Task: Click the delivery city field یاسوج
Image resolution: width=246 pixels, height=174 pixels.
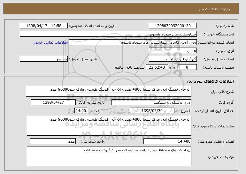Action: tap(44, 59)
